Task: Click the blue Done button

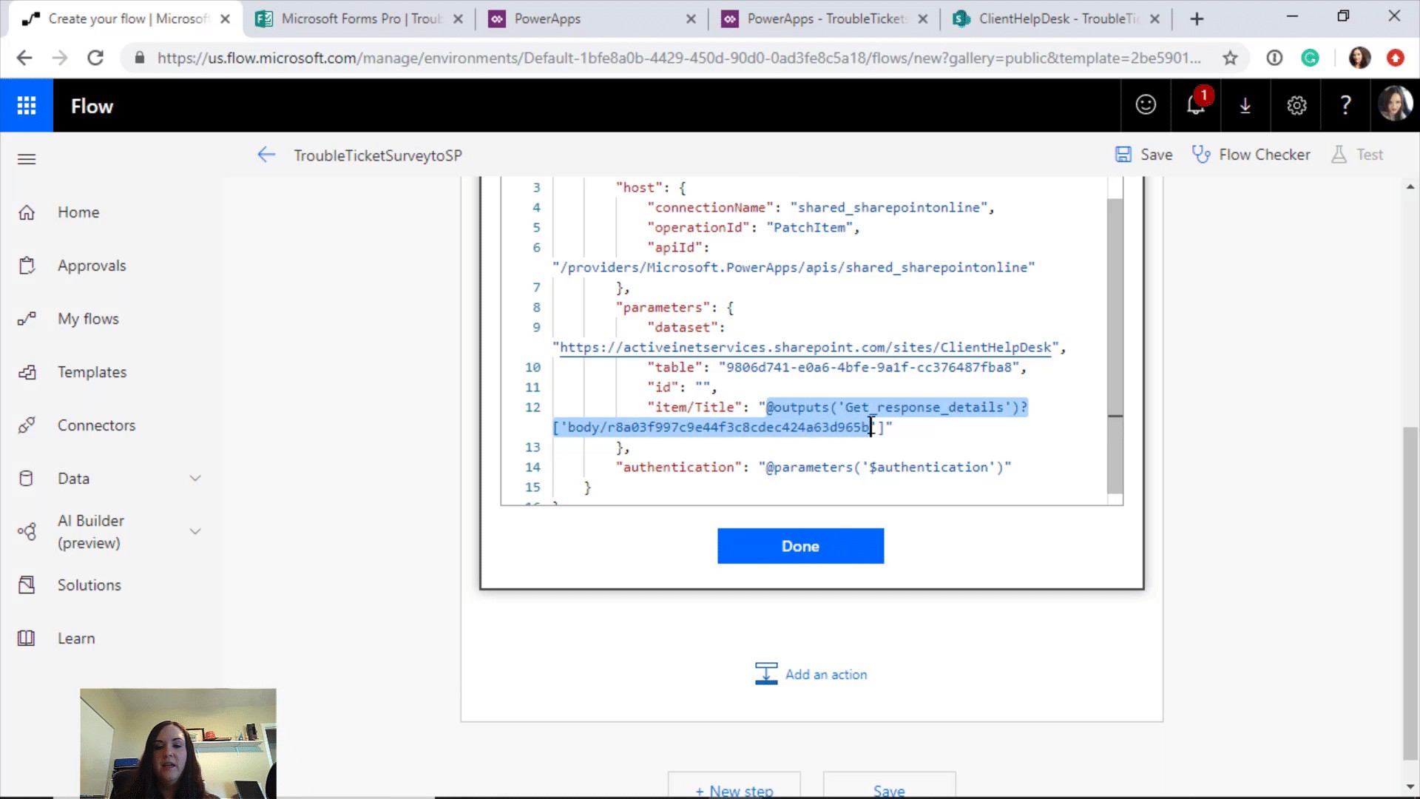Action: (800, 546)
